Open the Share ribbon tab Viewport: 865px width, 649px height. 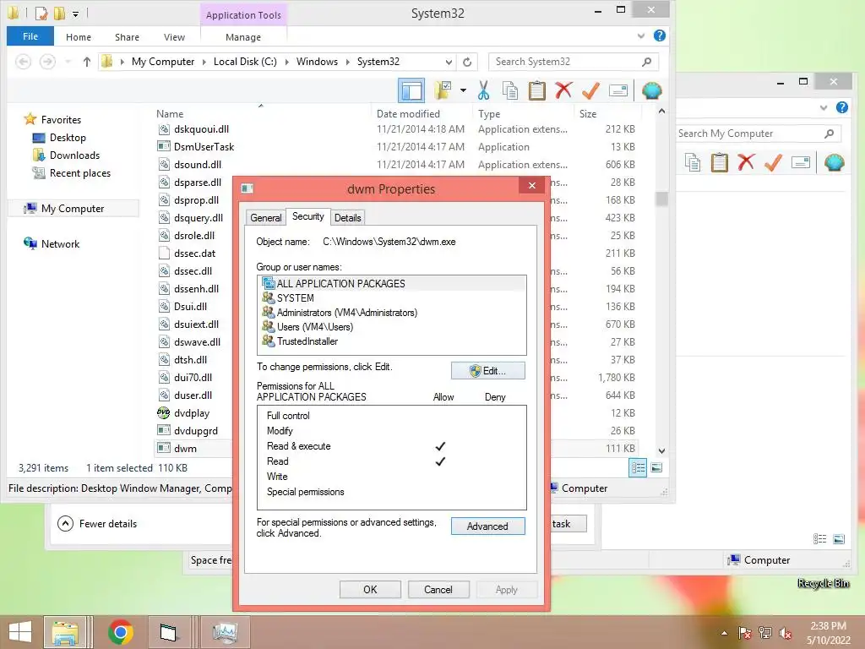(127, 37)
